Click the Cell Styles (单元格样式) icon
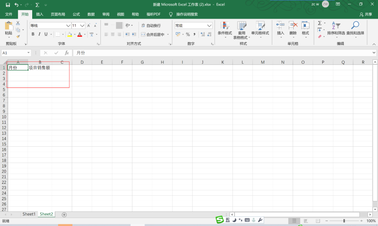Image resolution: width=378 pixels, height=226 pixels. pos(260,28)
